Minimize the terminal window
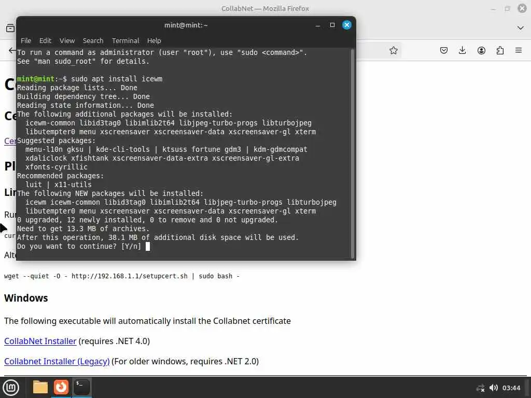This screenshot has height=398, width=531. coord(318,25)
